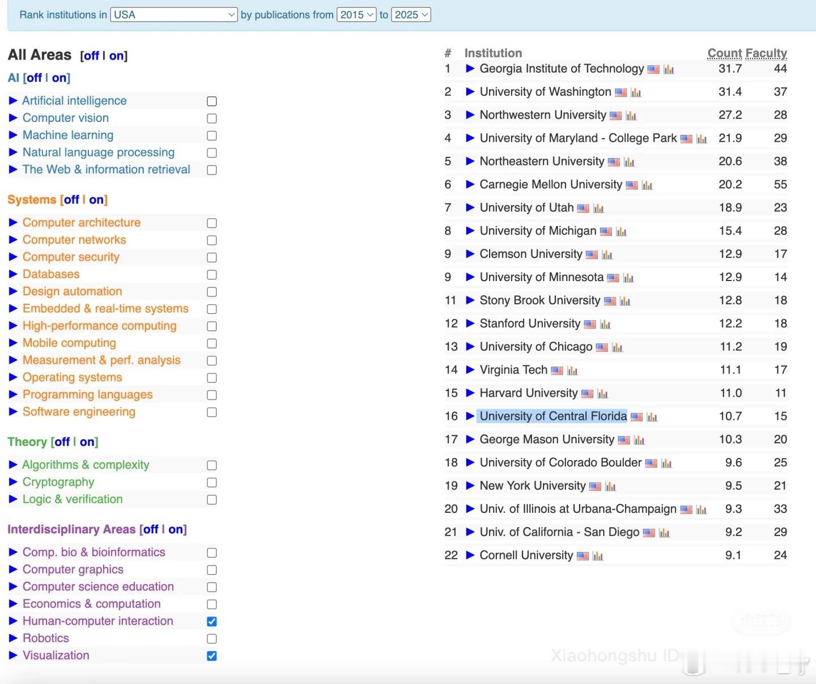Expand the Cornell University faculty list
816x684 pixels.
pyautogui.click(x=470, y=555)
